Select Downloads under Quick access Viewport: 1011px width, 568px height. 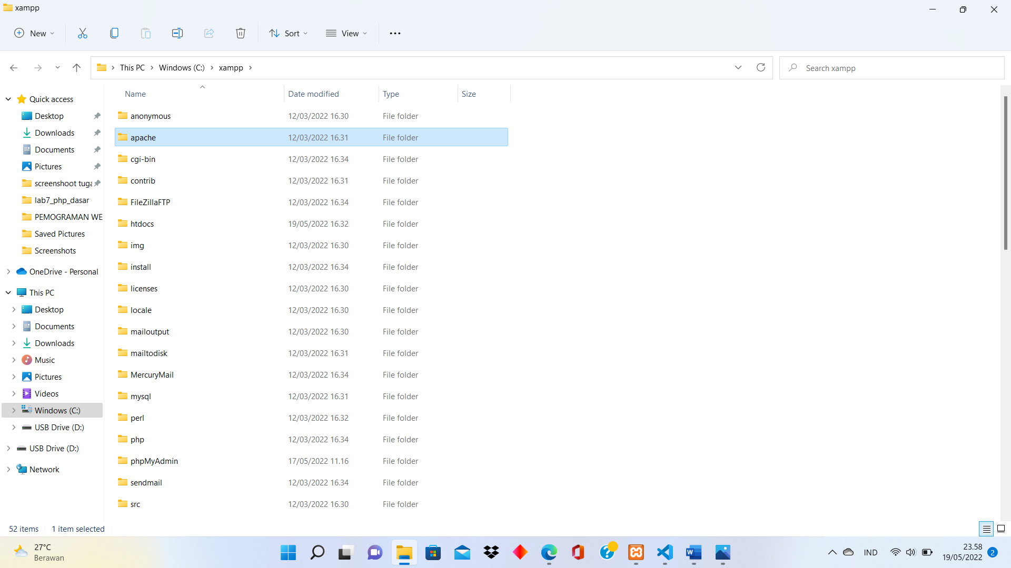(x=54, y=133)
